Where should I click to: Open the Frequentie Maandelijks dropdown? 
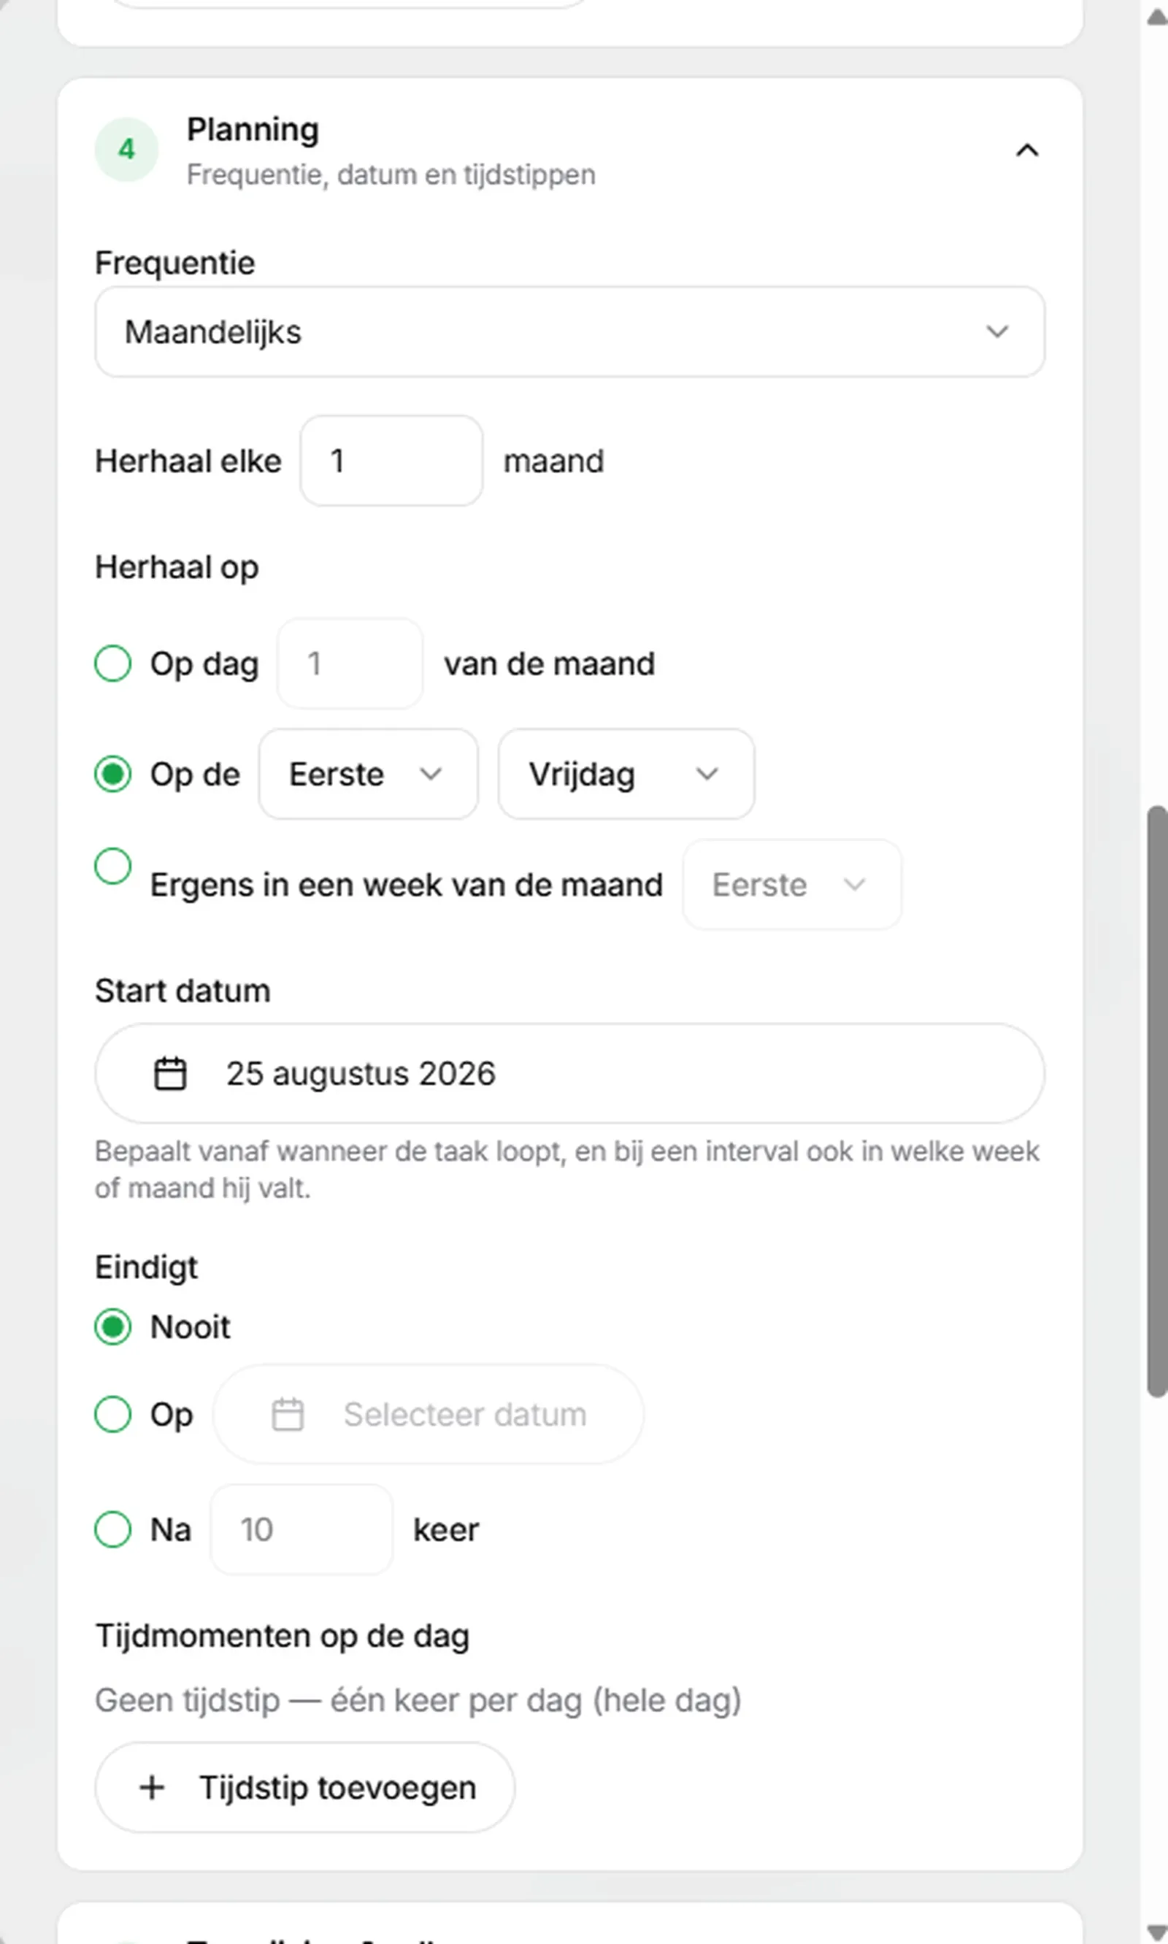pyautogui.click(x=570, y=331)
